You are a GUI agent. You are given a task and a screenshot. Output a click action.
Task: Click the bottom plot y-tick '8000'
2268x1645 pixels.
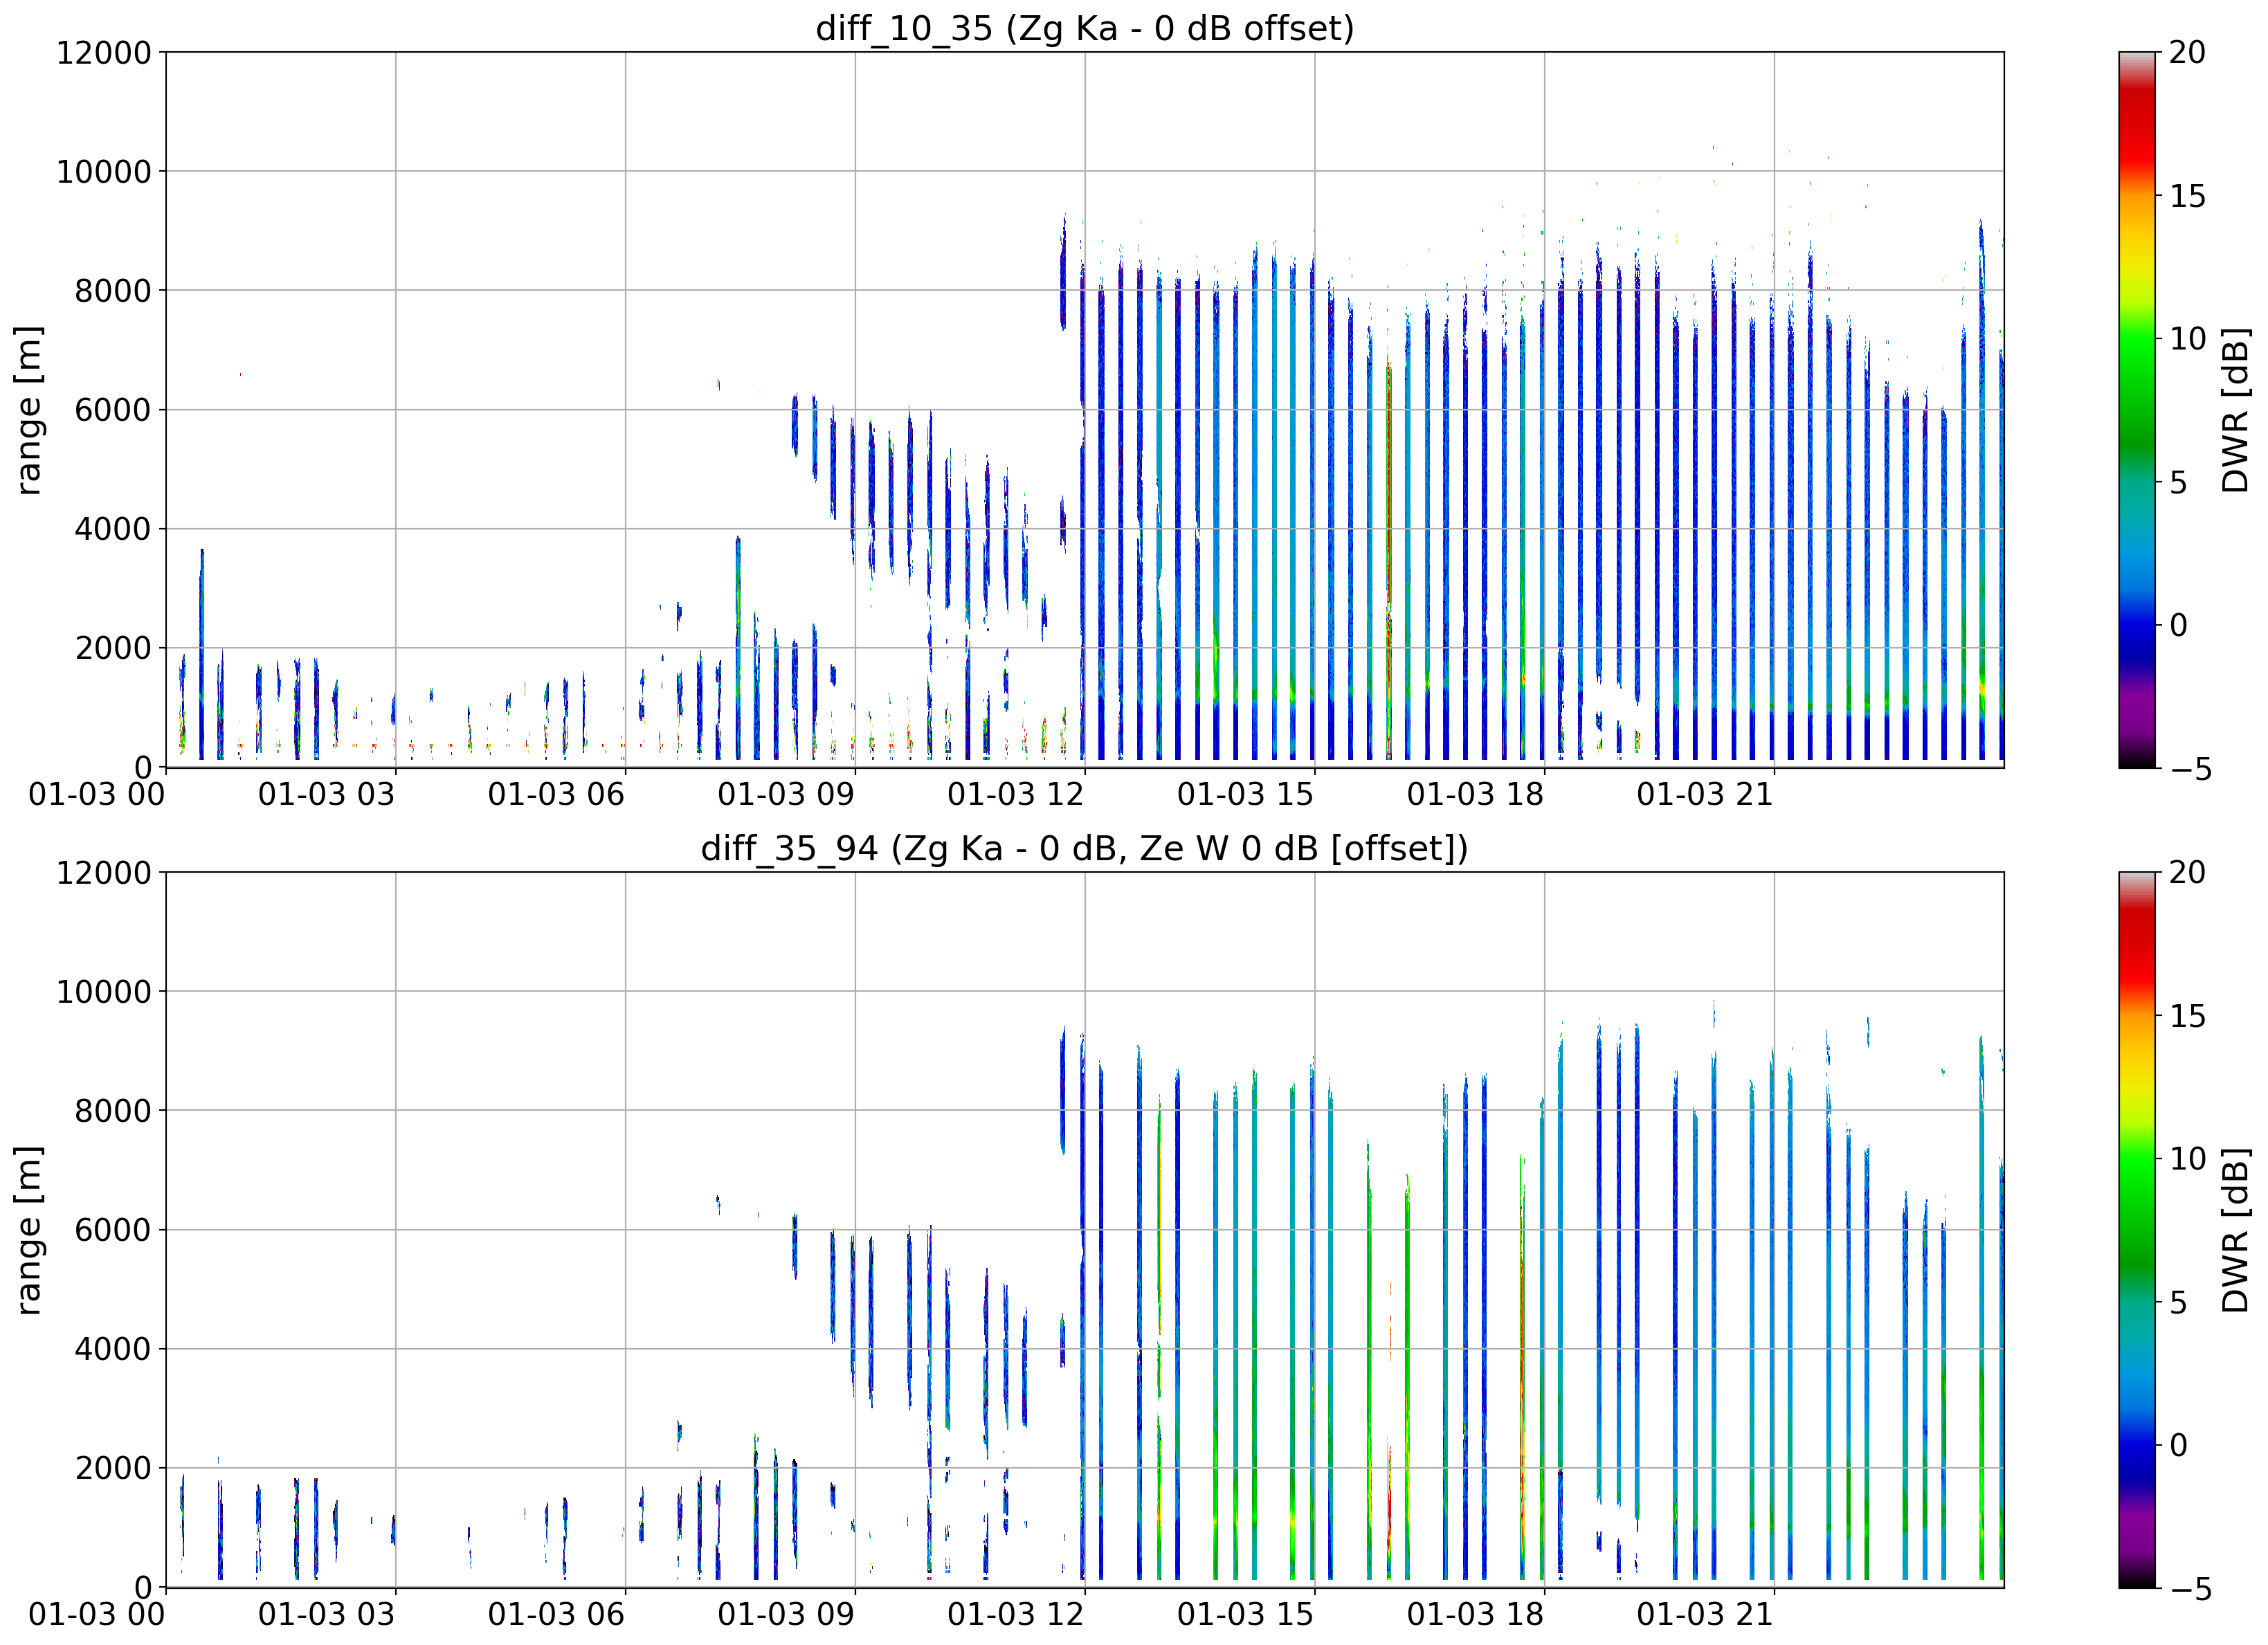(x=113, y=1111)
